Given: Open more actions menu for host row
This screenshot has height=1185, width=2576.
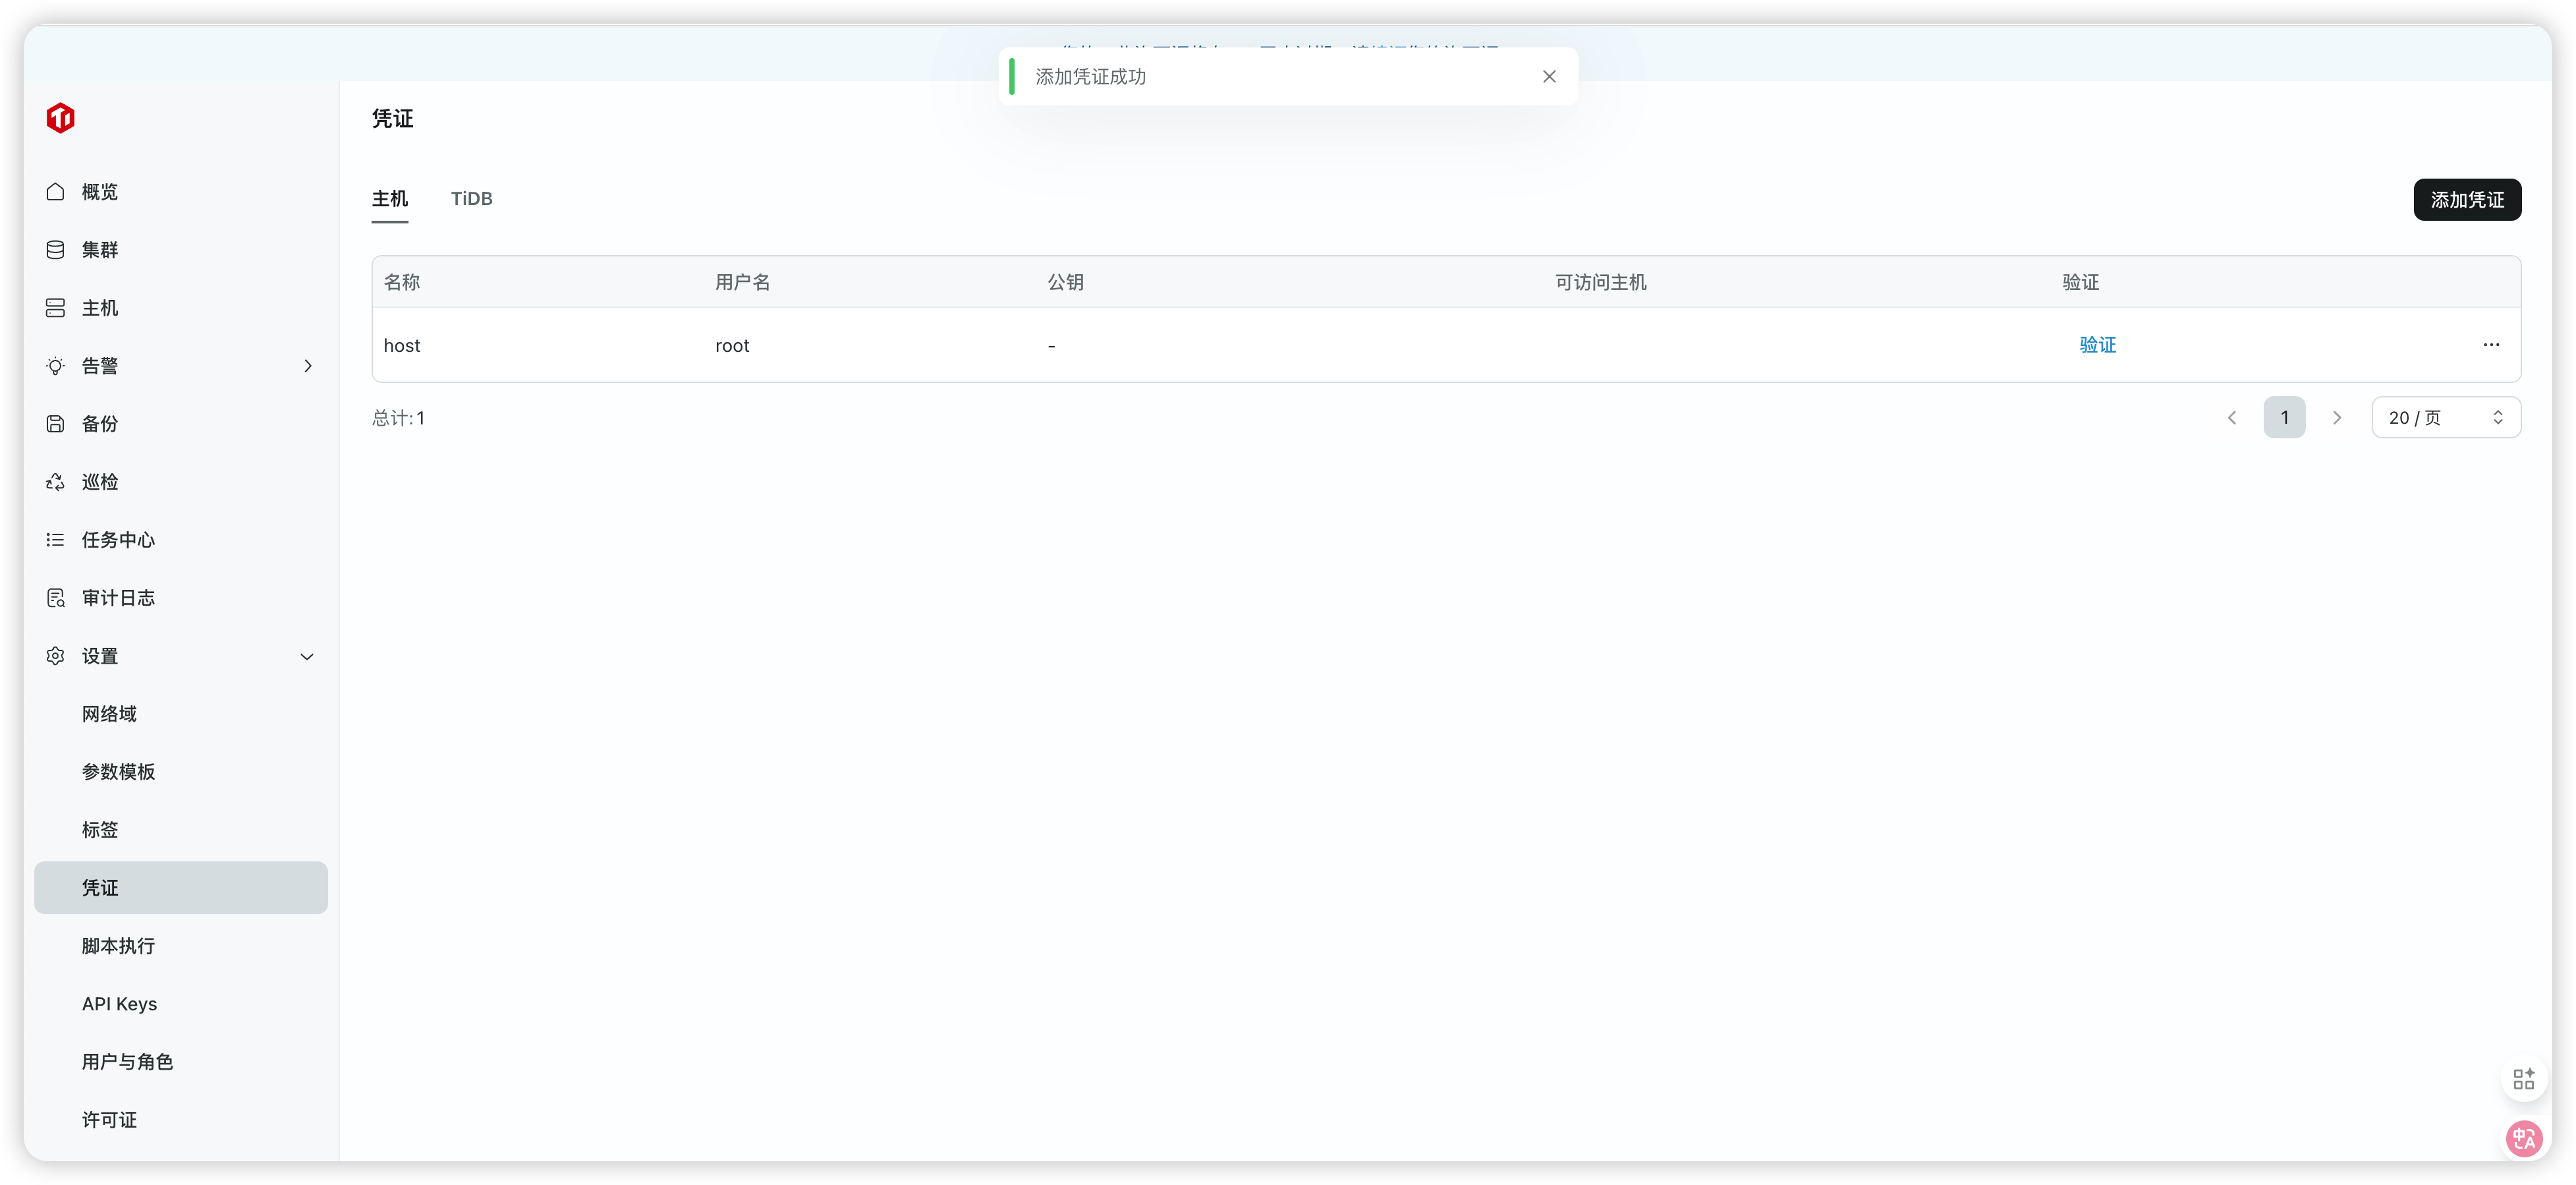Looking at the screenshot, I should (x=2490, y=345).
